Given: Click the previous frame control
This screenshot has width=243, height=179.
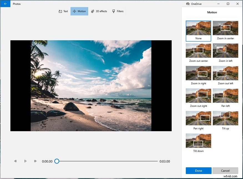Looking at the screenshot, I should coord(15,161).
